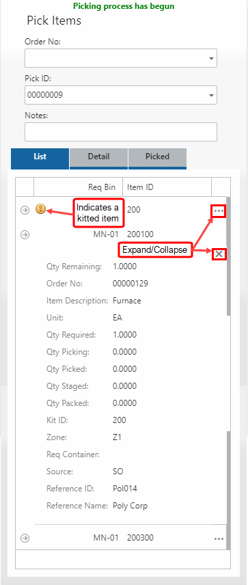This screenshot has height=585, width=248.
Task: Click the arrow icon on kit 200 row
Action: coord(25,210)
